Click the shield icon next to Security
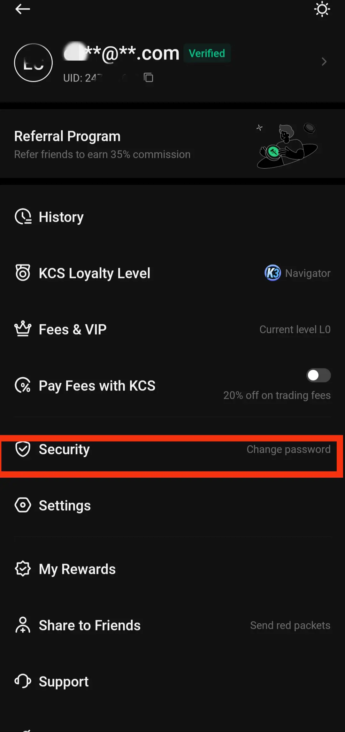 tap(22, 449)
